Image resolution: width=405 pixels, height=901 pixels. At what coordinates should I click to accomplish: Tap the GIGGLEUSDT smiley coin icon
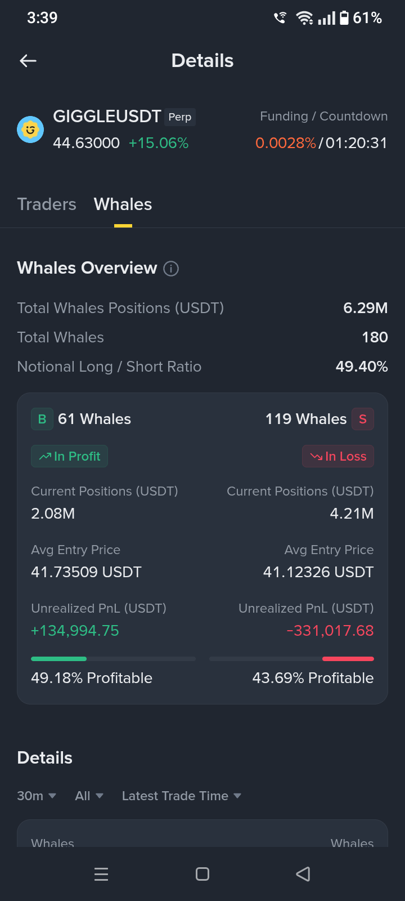tap(30, 130)
